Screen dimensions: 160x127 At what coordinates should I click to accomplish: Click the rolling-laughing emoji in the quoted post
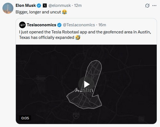pyautogui.click(x=78, y=37)
